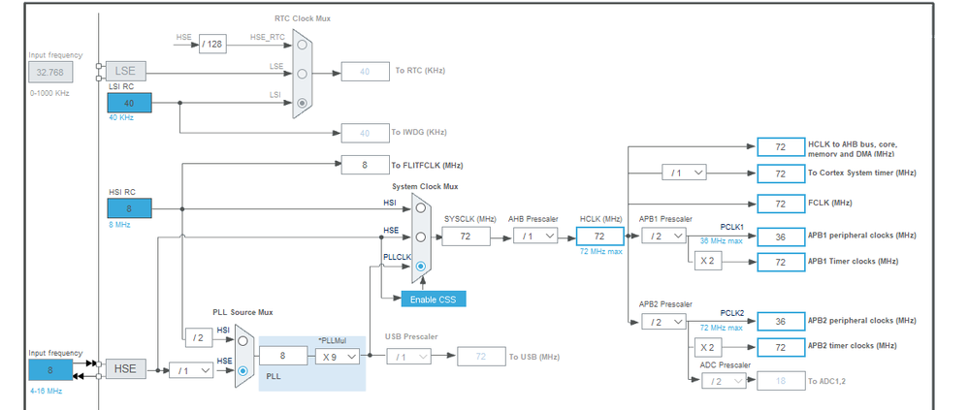Select HSE radio in System Clock Mux

click(x=421, y=237)
